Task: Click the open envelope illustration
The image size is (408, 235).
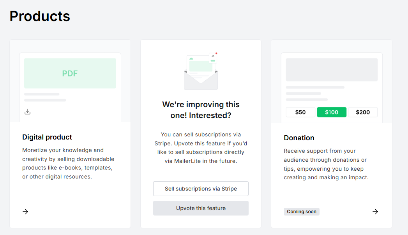Action: click(201, 78)
